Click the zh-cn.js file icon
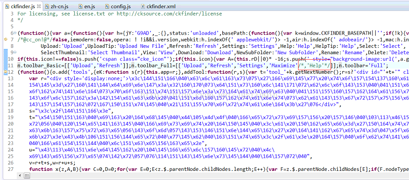The width and height of the screenshot is (409, 180). coord(47,6)
